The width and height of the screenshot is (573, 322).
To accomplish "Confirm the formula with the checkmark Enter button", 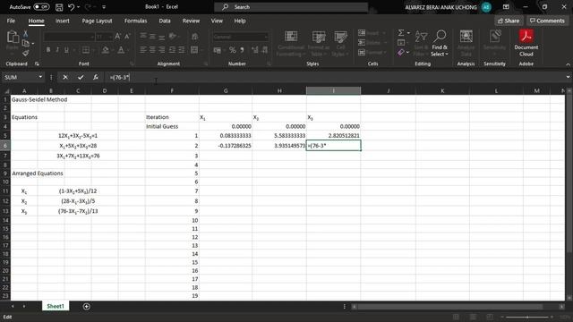I will (x=81, y=77).
